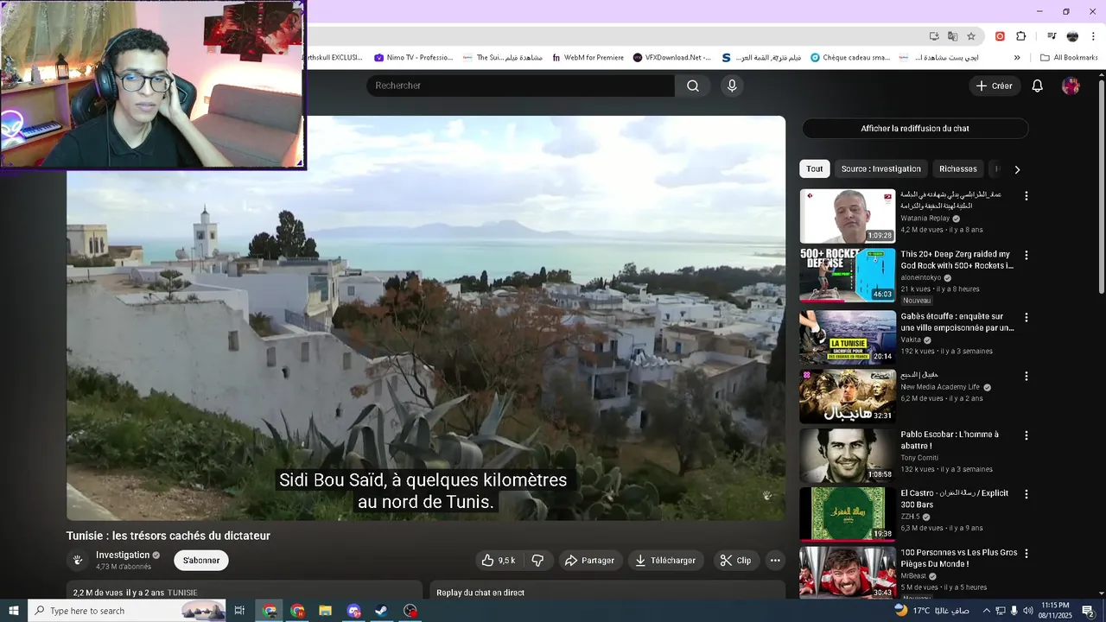This screenshot has width=1106, height=622.
Task: Open Discord from taskbar
Action: [x=353, y=611]
